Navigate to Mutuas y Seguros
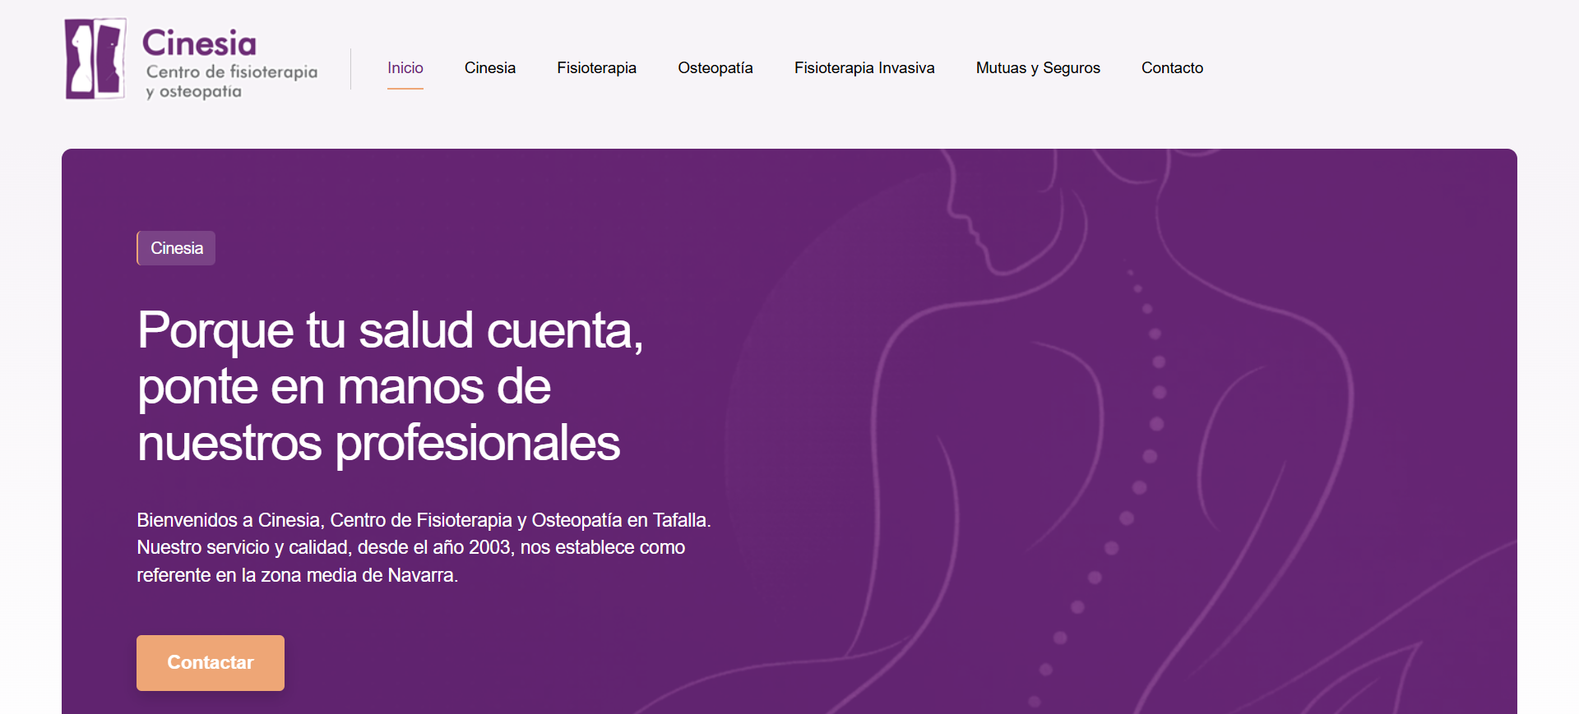 tap(1038, 68)
